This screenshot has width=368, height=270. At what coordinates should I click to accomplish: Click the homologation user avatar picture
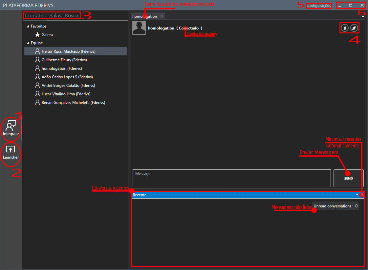pyautogui.click(x=139, y=28)
